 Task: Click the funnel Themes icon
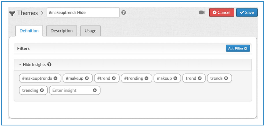(12, 13)
